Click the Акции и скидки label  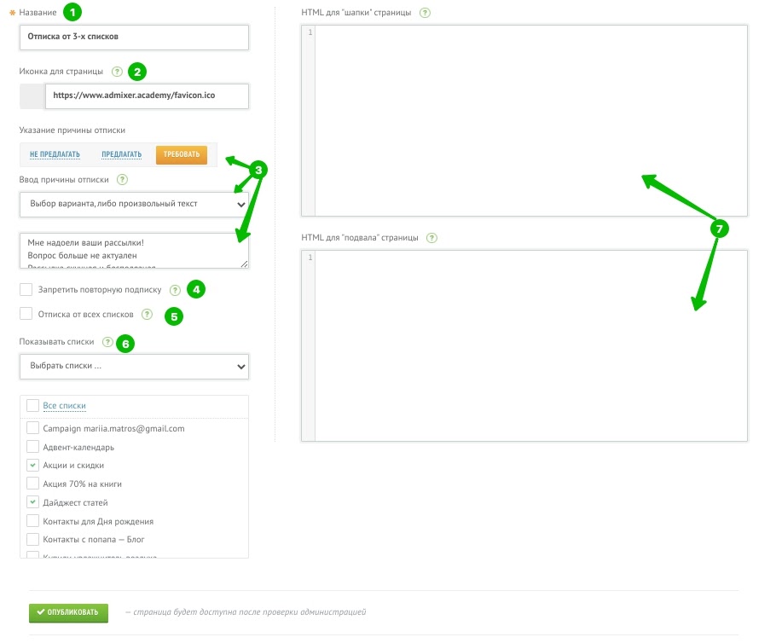(73, 466)
